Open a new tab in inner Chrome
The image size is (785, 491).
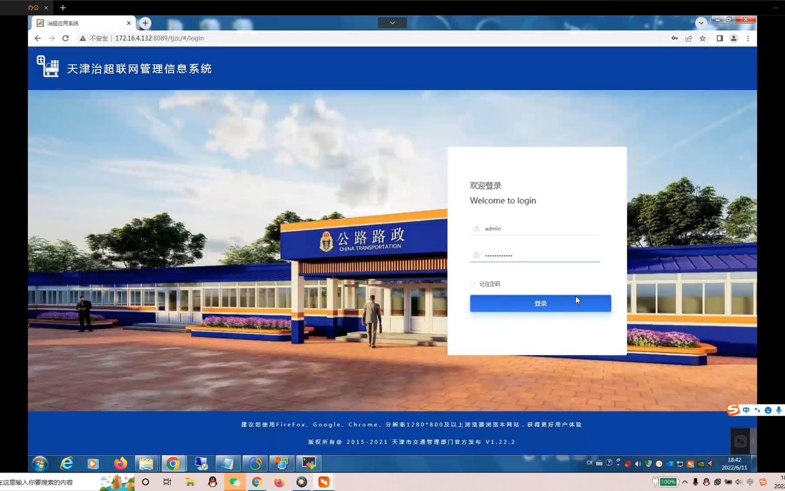(x=145, y=23)
